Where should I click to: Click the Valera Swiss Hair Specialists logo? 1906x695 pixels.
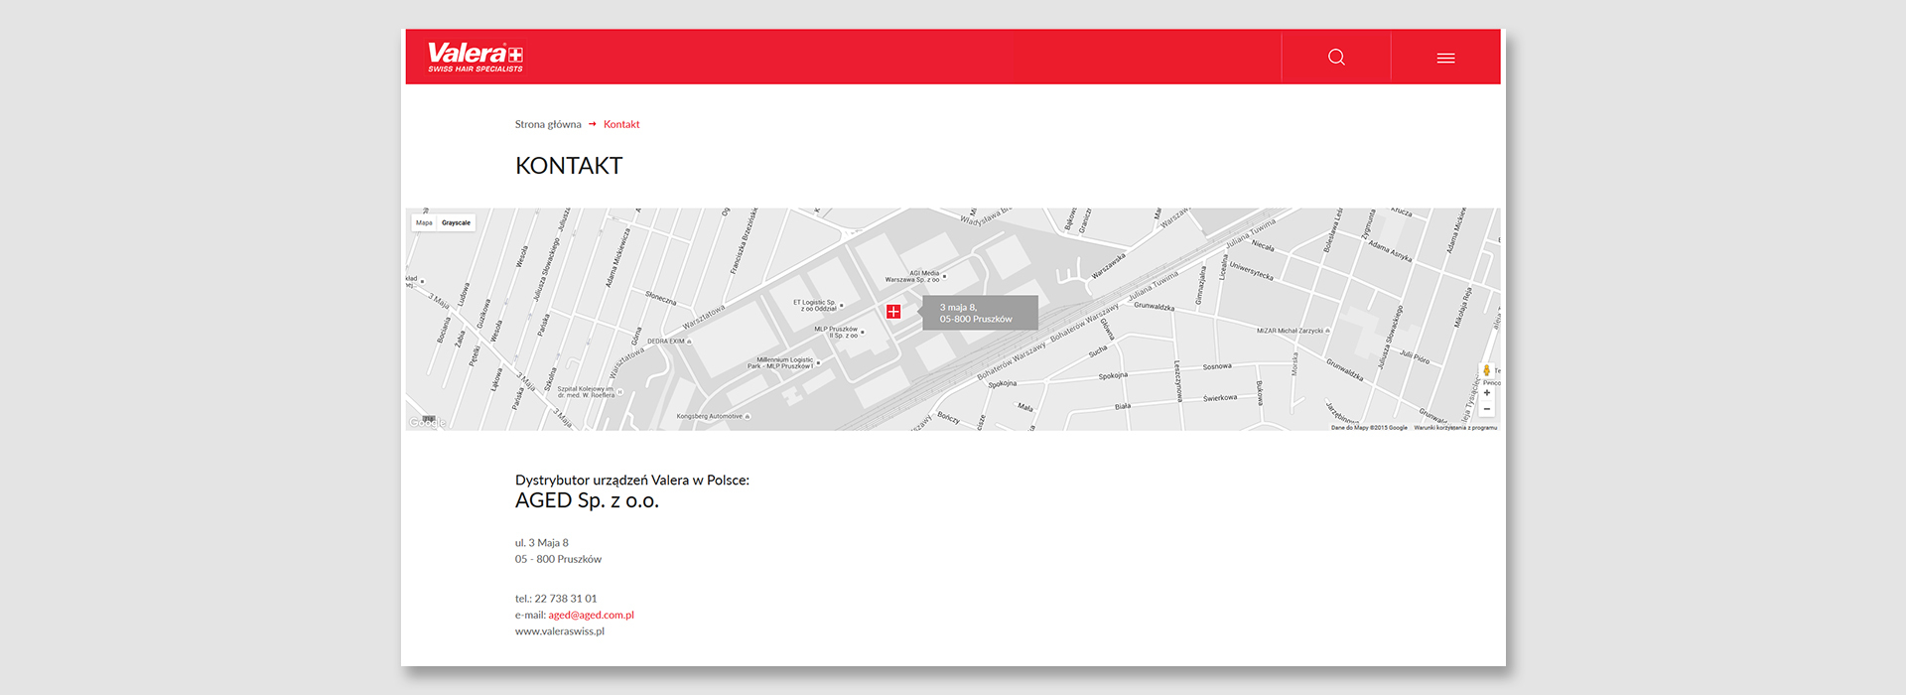click(476, 57)
